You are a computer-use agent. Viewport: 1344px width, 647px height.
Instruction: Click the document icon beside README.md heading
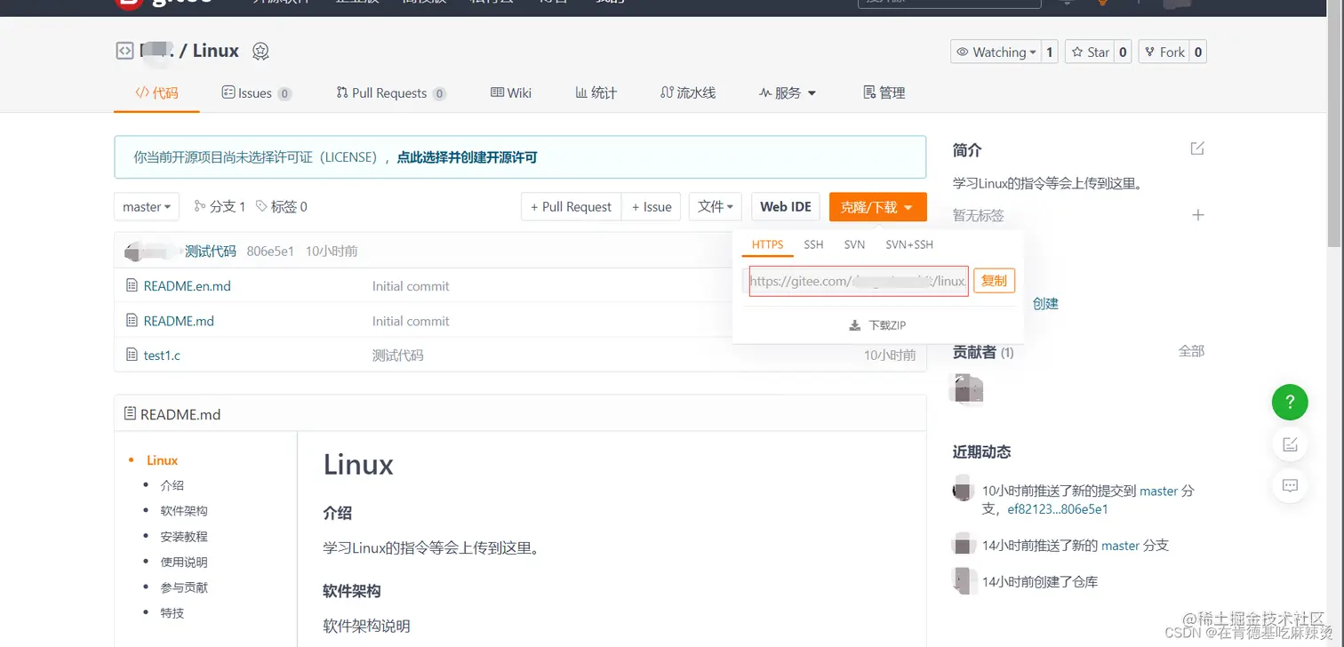pos(131,413)
